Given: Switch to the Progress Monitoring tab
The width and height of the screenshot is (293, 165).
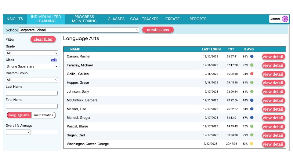Looking at the screenshot, I should point(84,19).
